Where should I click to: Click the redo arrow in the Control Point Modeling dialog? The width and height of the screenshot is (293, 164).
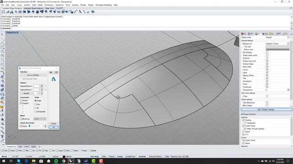(56, 72)
